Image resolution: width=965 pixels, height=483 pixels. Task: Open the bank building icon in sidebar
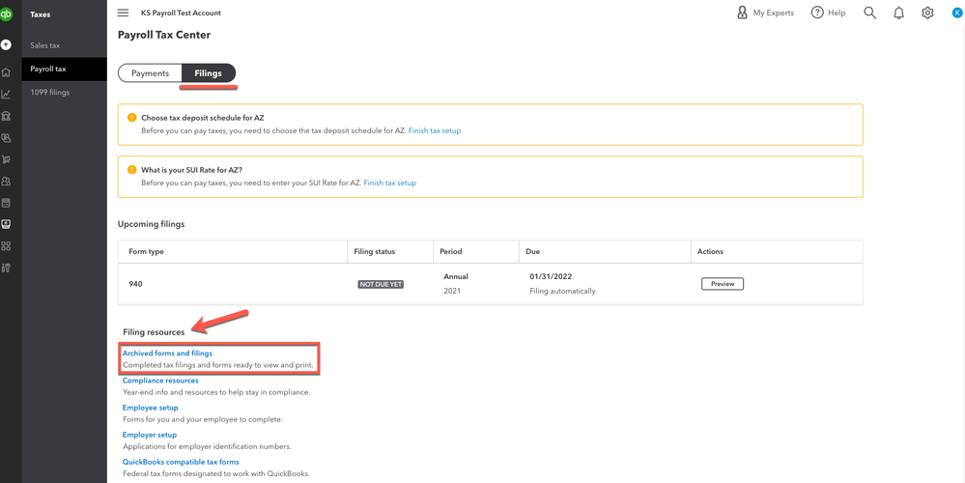pyautogui.click(x=6, y=116)
